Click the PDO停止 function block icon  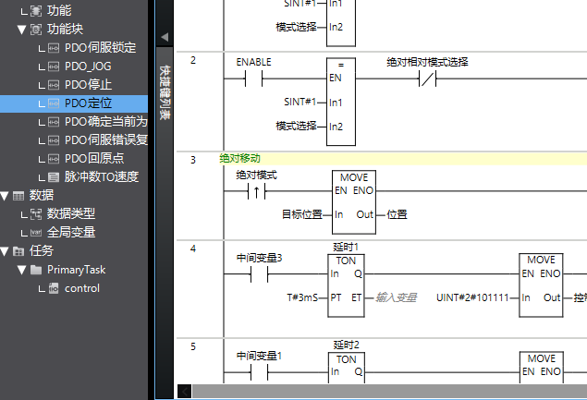[x=53, y=85]
